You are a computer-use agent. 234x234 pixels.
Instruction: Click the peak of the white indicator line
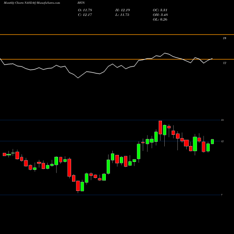pos(165,53)
